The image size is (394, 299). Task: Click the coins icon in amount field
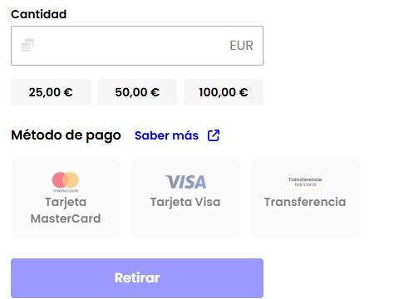27,45
